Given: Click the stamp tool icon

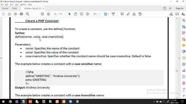Looking at the screenshot, I should tap(140, 14).
